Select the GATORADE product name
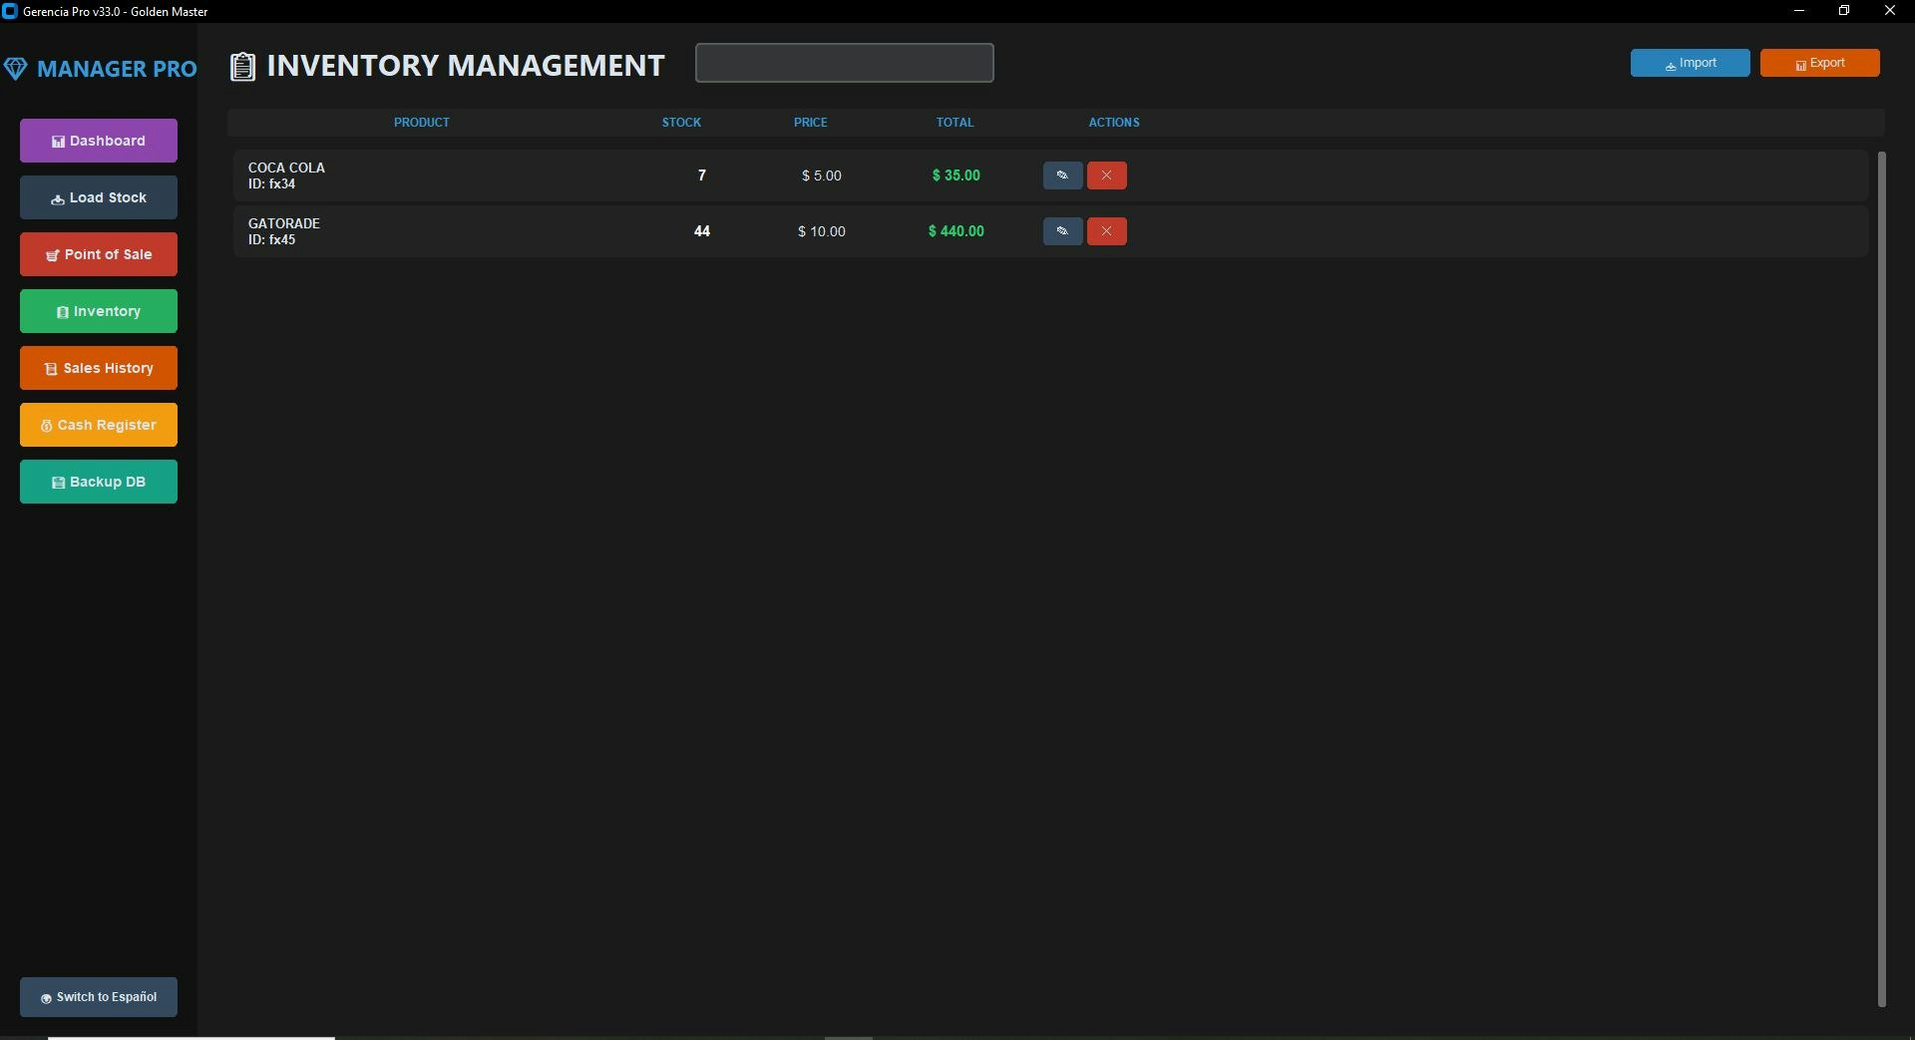 click(x=284, y=223)
